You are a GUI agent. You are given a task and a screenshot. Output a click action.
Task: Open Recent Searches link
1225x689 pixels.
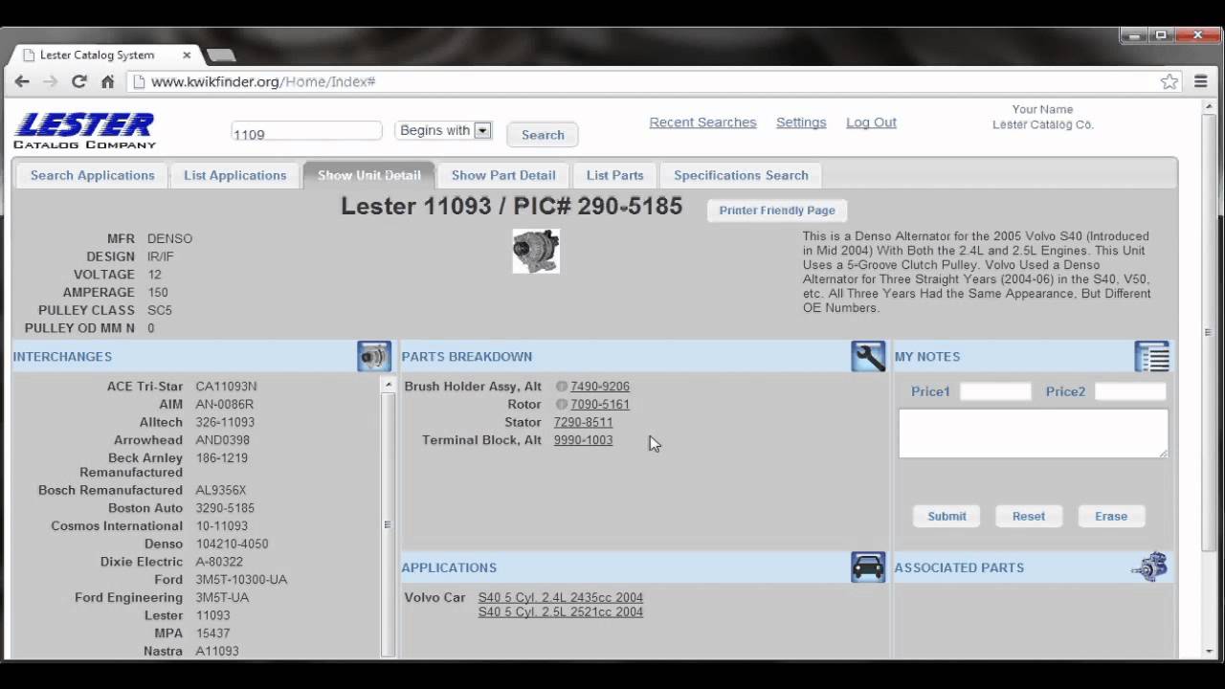tap(702, 122)
